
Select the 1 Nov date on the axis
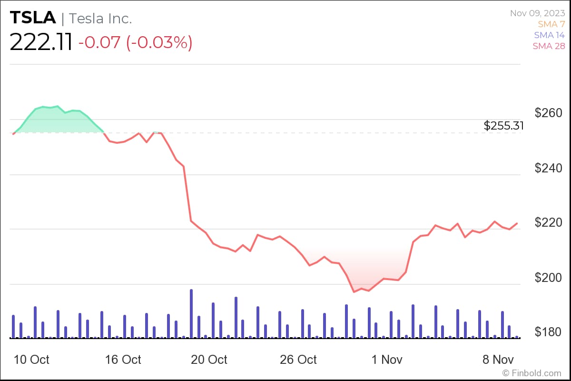(387, 360)
